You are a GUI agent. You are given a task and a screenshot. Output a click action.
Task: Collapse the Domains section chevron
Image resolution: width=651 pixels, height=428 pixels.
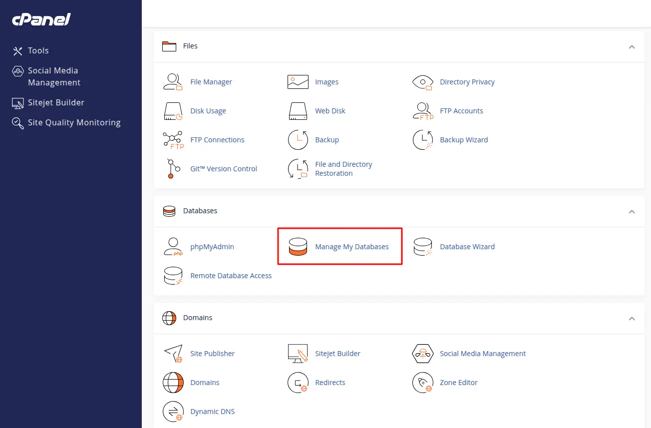pyautogui.click(x=632, y=318)
